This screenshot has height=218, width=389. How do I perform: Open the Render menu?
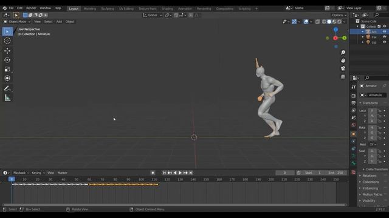pos(31,8)
